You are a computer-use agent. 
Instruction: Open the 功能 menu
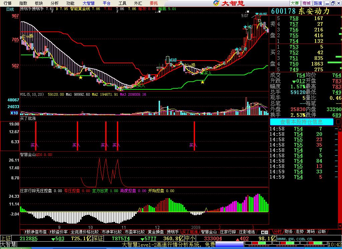point(70,3)
